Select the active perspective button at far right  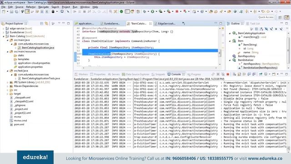click(287, 17)
